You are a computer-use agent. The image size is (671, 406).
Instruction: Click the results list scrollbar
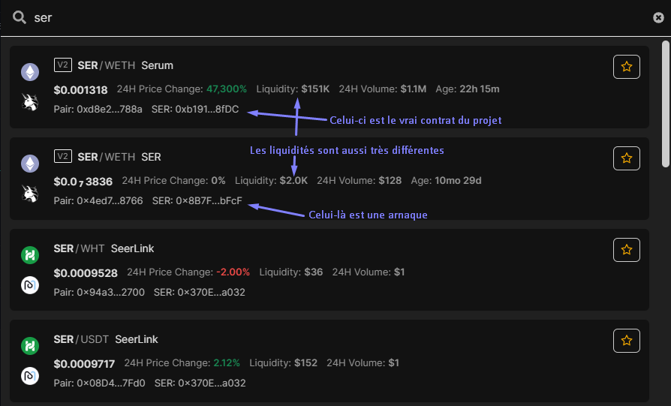[665, 104]
